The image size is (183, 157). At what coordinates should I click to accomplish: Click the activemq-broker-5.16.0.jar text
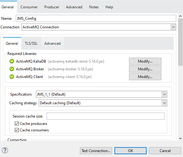70,69
